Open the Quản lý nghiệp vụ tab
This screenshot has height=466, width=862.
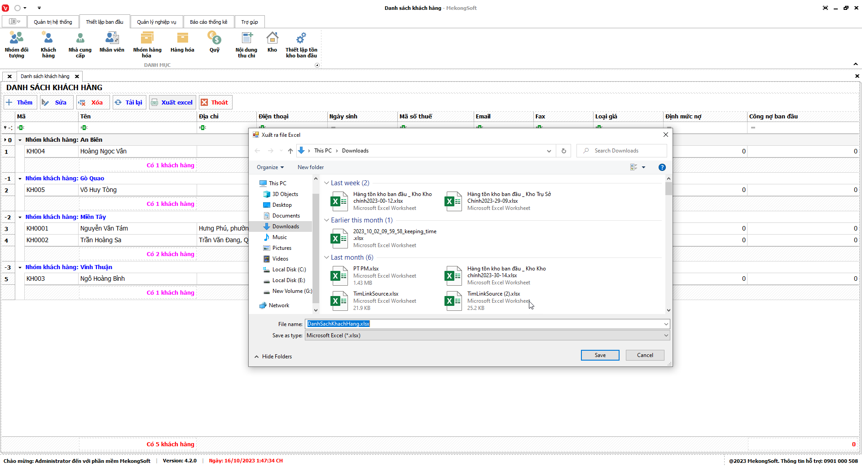(157, 22)
